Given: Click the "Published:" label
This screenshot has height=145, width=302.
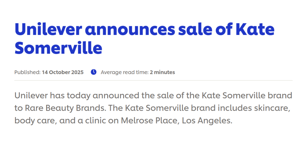Looking at the screenshot, I should [x=27, y=72].
